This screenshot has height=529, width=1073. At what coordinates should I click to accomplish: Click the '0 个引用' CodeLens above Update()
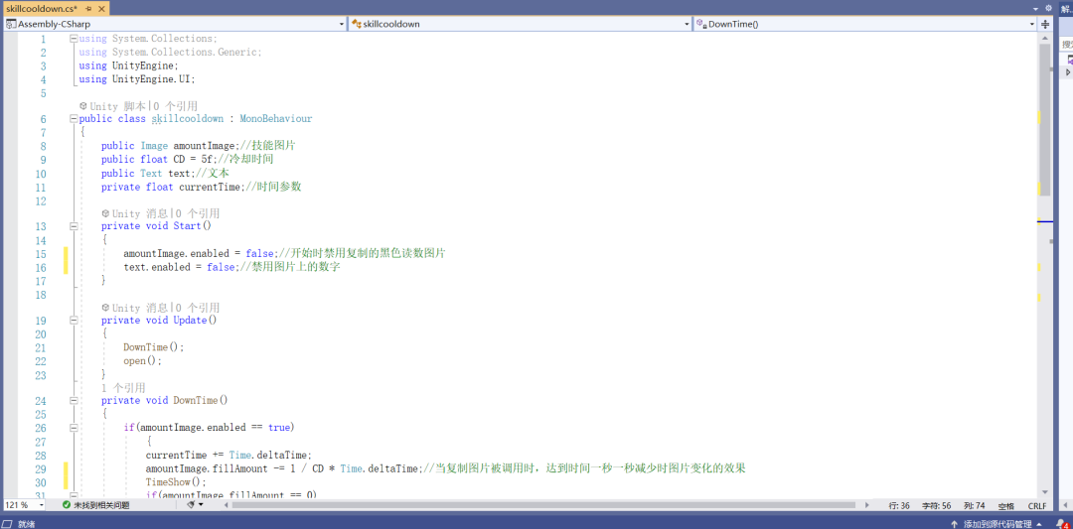point(197,308)
